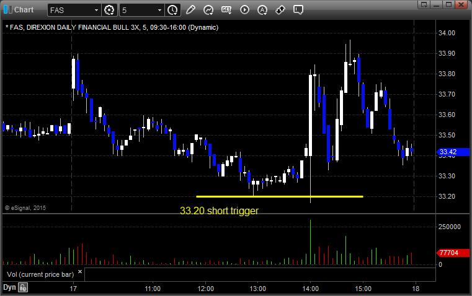Click the blue 33.42 current price marker

point(453,152)
